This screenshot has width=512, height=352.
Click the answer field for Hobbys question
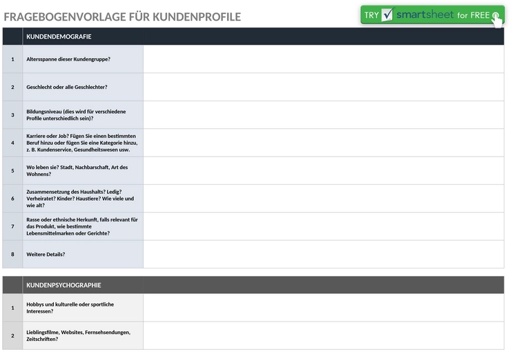click(324, 308)
